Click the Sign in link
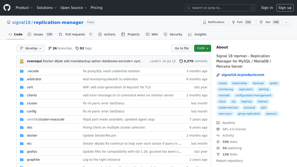 pos(267,8)
